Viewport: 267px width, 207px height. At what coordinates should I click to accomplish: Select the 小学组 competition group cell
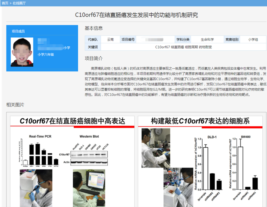point(253,39)
